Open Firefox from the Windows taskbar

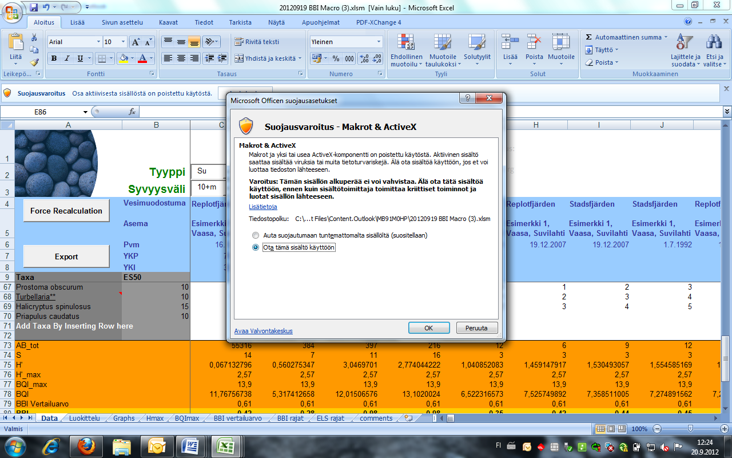click(85, 445)
